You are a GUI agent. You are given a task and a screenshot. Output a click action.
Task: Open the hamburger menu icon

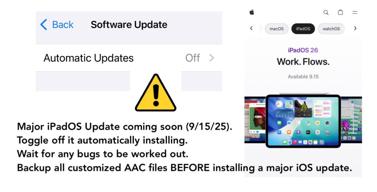pyautogui.click(x=355, y=13)
